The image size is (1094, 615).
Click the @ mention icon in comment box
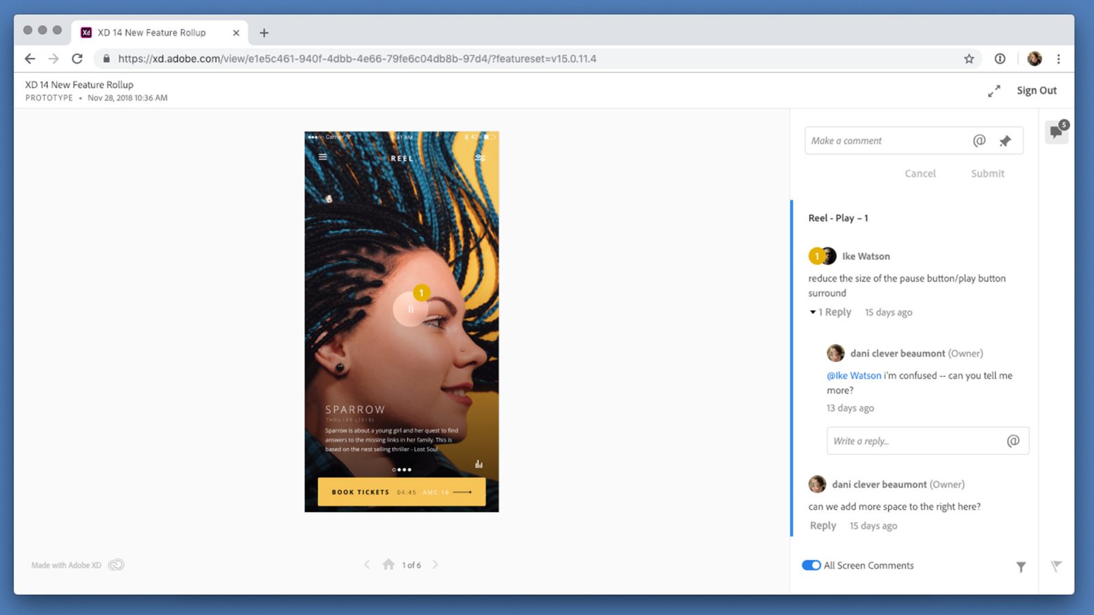[x=979, y=141]
